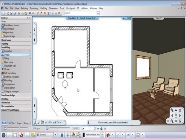
Task: Expand the Import dwg submenu arrow
Action: pyautogui.click(x=30, y=32)
